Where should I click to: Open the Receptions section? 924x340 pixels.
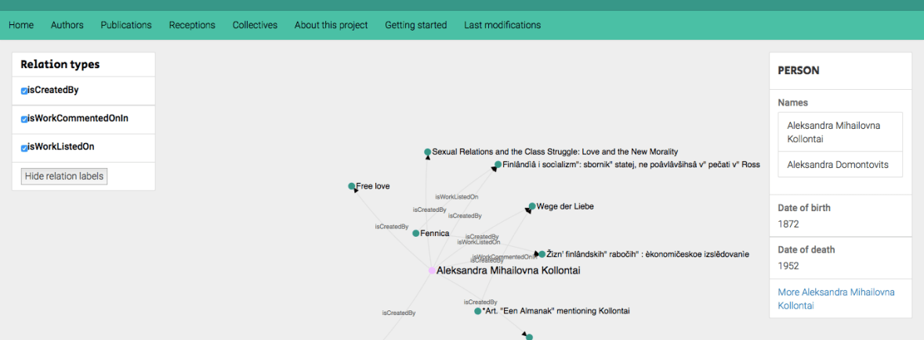click(x=192, y=25)
